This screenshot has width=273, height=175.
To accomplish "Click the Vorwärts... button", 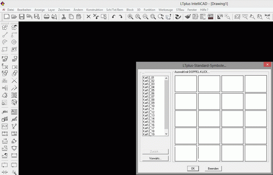I will click(155, 158).
